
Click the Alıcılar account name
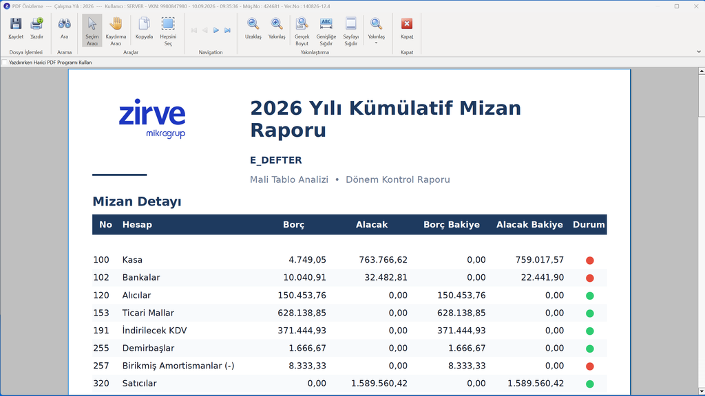tap(137, 296)
